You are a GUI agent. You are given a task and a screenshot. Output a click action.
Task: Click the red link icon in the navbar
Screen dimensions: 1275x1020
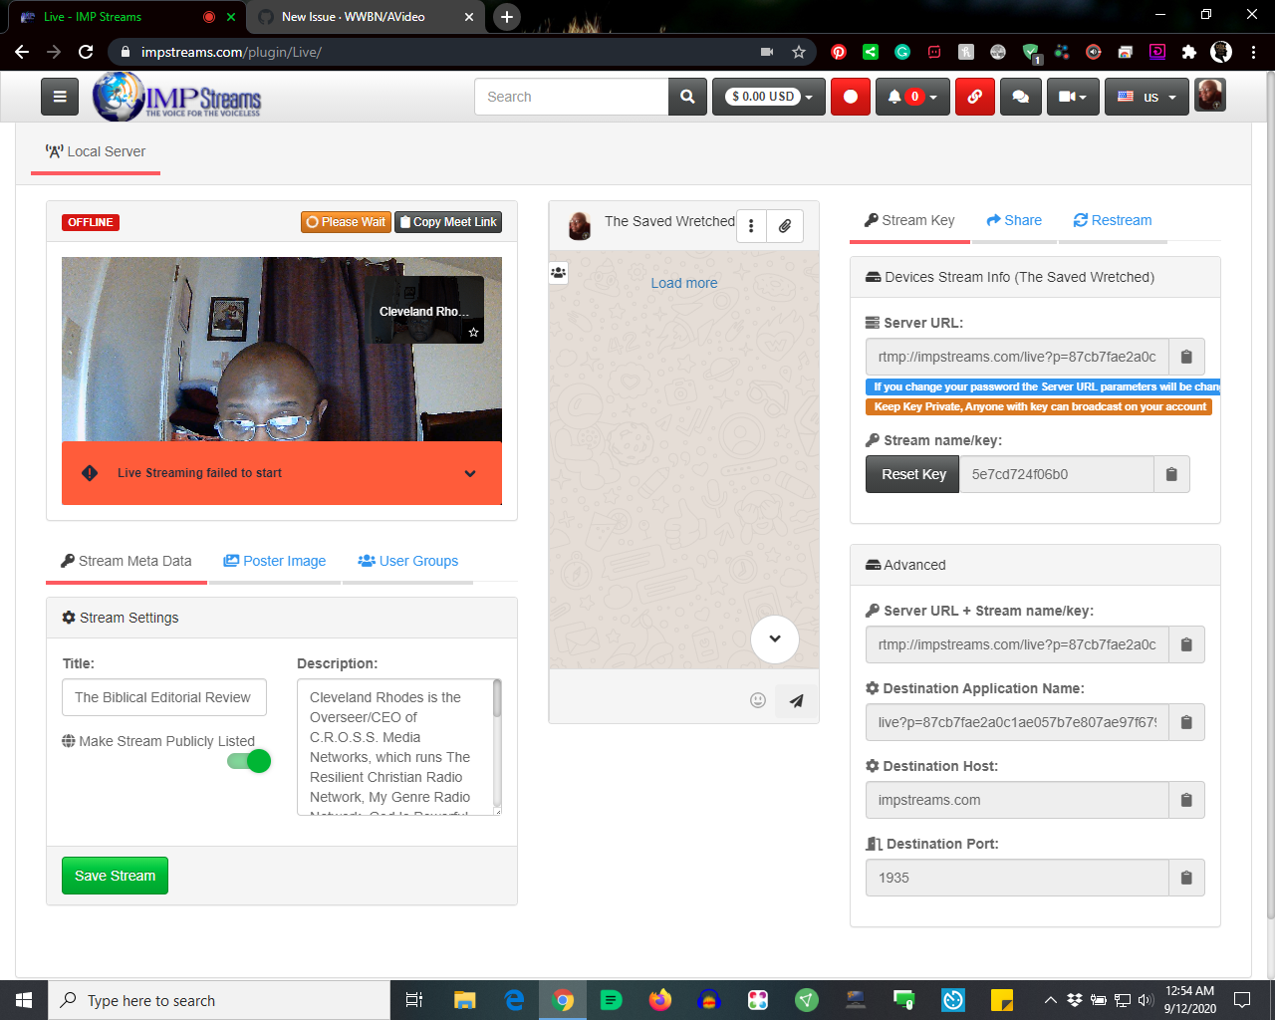tap(974, 96)
